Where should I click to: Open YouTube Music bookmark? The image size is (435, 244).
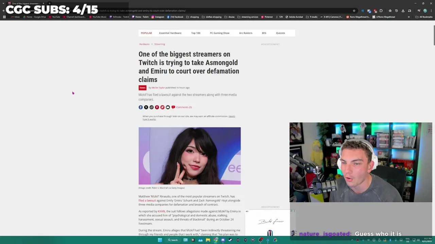tap(98, 17)
